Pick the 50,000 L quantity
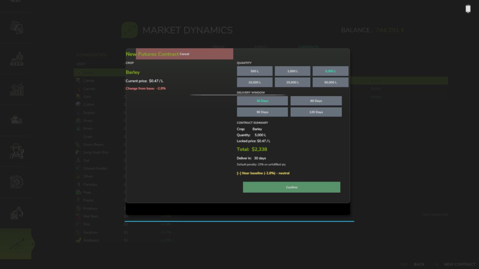Screen dimensions: 479x269 [x=330, y=82]
